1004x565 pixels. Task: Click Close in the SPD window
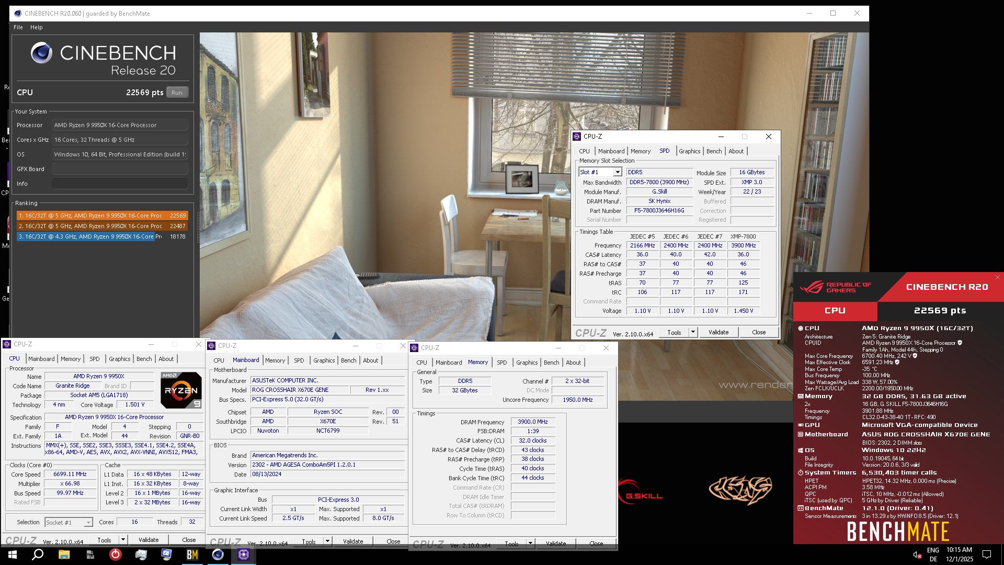coord(759,332)
